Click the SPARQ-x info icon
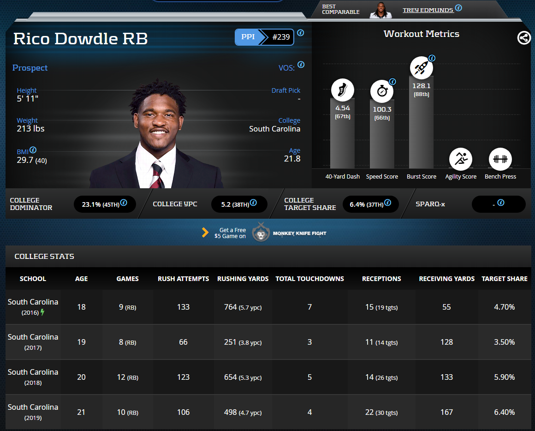Viewport: 535px width, 431px height. [x=501, y=203]
